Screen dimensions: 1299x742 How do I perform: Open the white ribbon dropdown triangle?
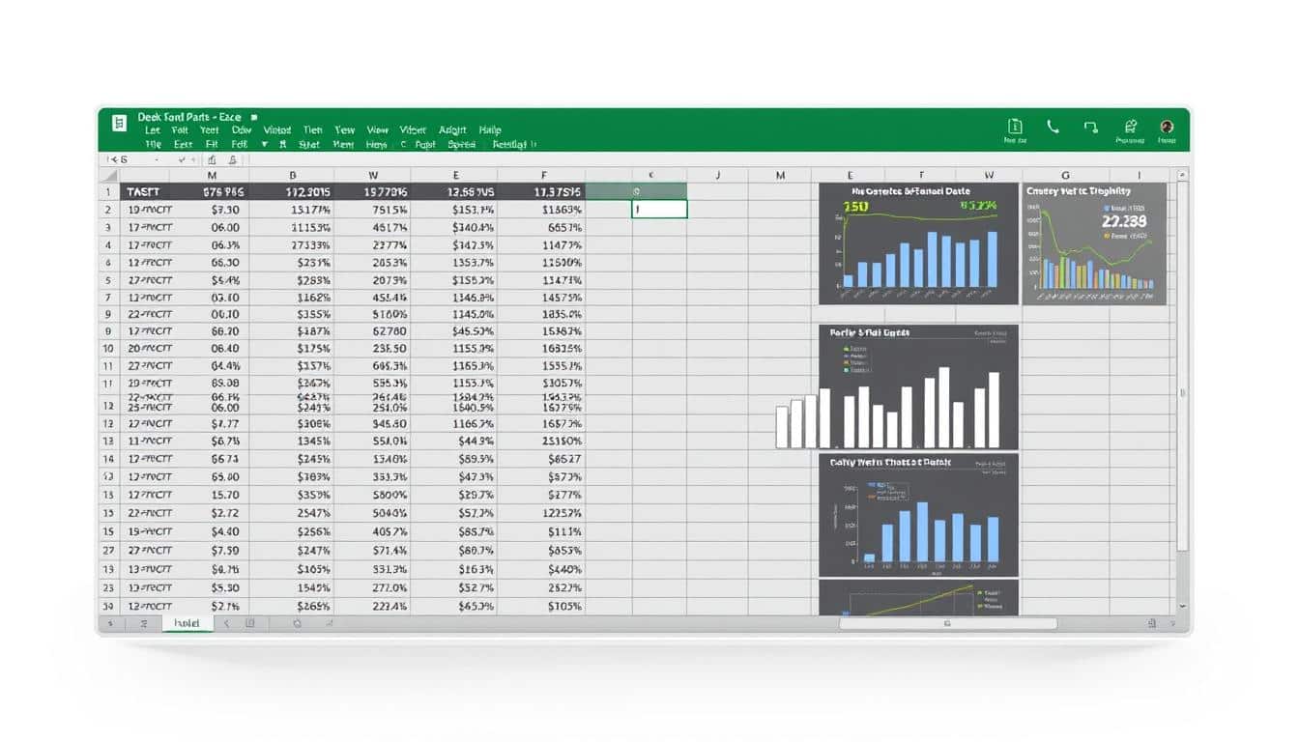264,144
